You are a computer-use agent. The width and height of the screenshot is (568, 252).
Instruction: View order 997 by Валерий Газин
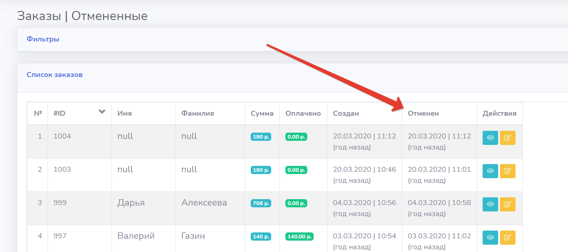[490, 237]
